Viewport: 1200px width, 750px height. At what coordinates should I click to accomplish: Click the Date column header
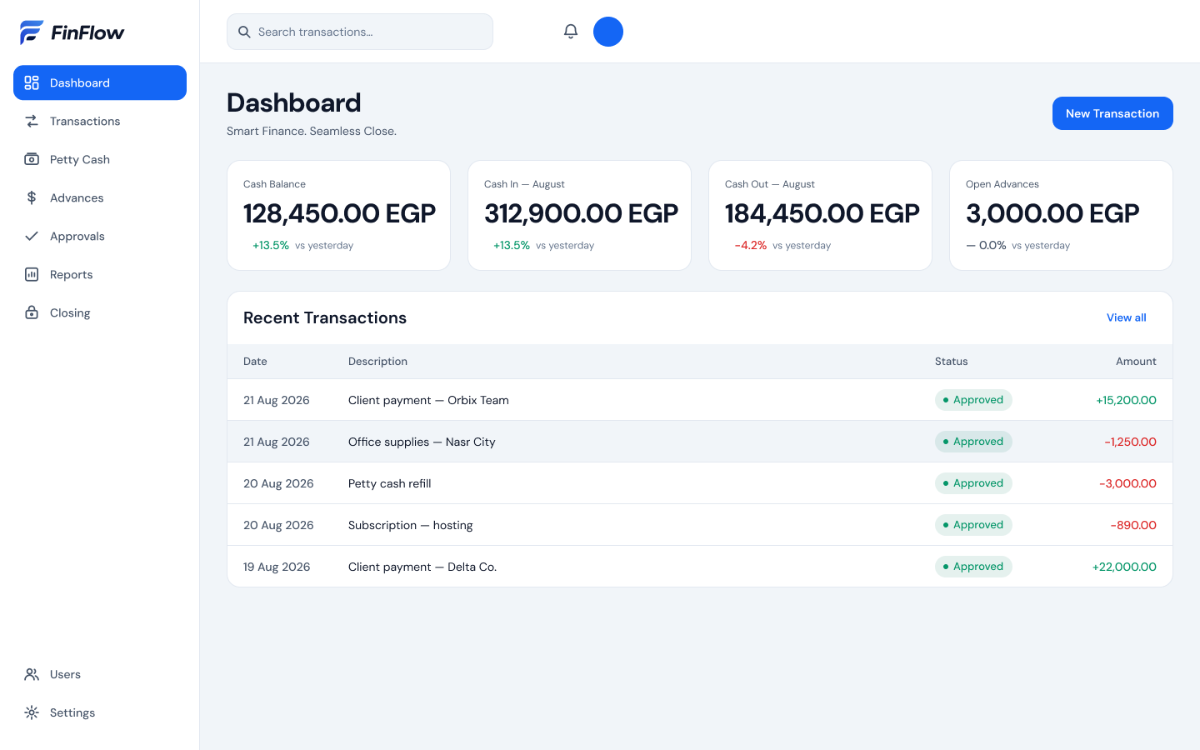(x=255, y=361)
